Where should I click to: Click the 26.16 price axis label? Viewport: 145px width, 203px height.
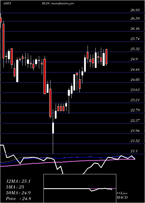click(135, 29)
